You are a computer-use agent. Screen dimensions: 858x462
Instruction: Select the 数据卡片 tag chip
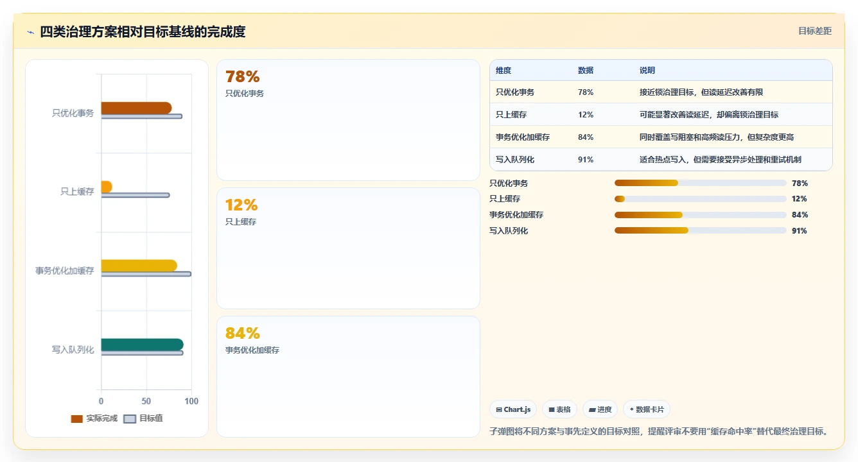coord(647,409)
